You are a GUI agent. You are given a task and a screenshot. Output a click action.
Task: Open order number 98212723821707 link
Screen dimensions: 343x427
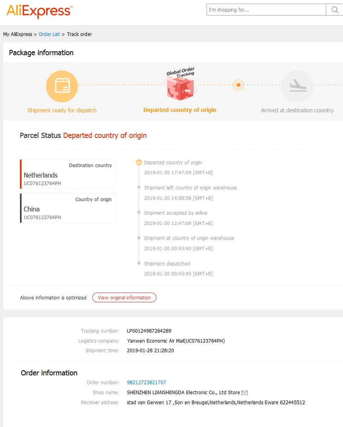pos(146,383)
